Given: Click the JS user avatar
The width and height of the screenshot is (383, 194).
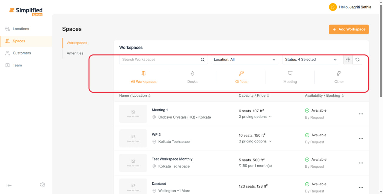Looking at the screenshot, I should pyautogui.click(x=333, y=7).
